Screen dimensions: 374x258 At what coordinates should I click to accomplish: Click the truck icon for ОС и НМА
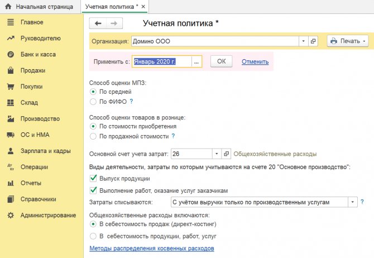pos(10,135)
